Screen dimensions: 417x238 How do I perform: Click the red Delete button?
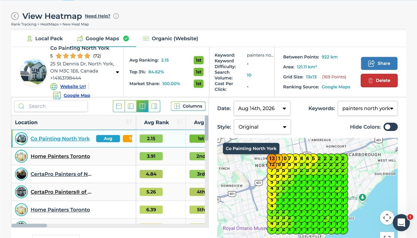pos(379,81)
